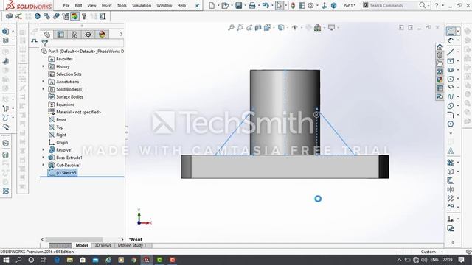The image size is (472, 265).
Task: Open the Simulation menu
Action: click(x=142, y=5)
